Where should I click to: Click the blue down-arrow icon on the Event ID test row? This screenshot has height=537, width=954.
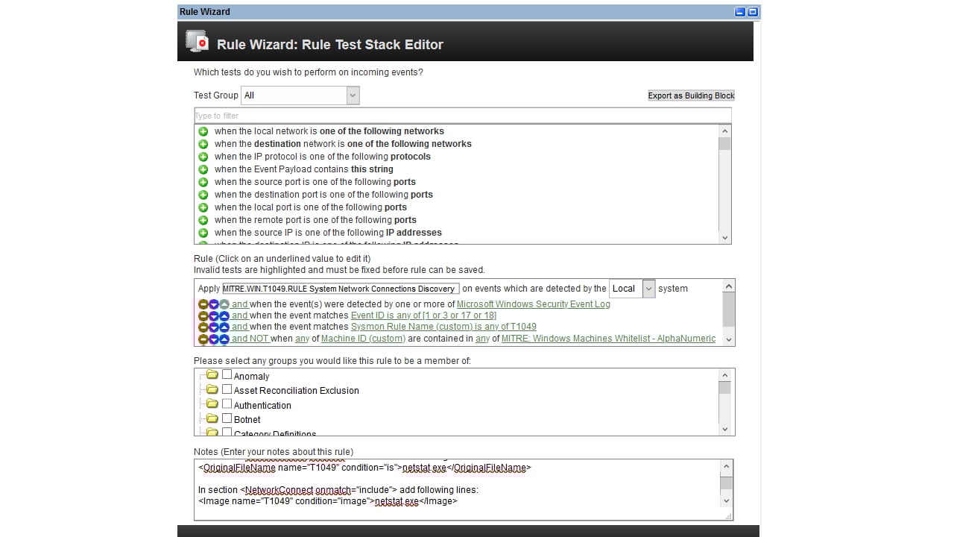(213, 315)
